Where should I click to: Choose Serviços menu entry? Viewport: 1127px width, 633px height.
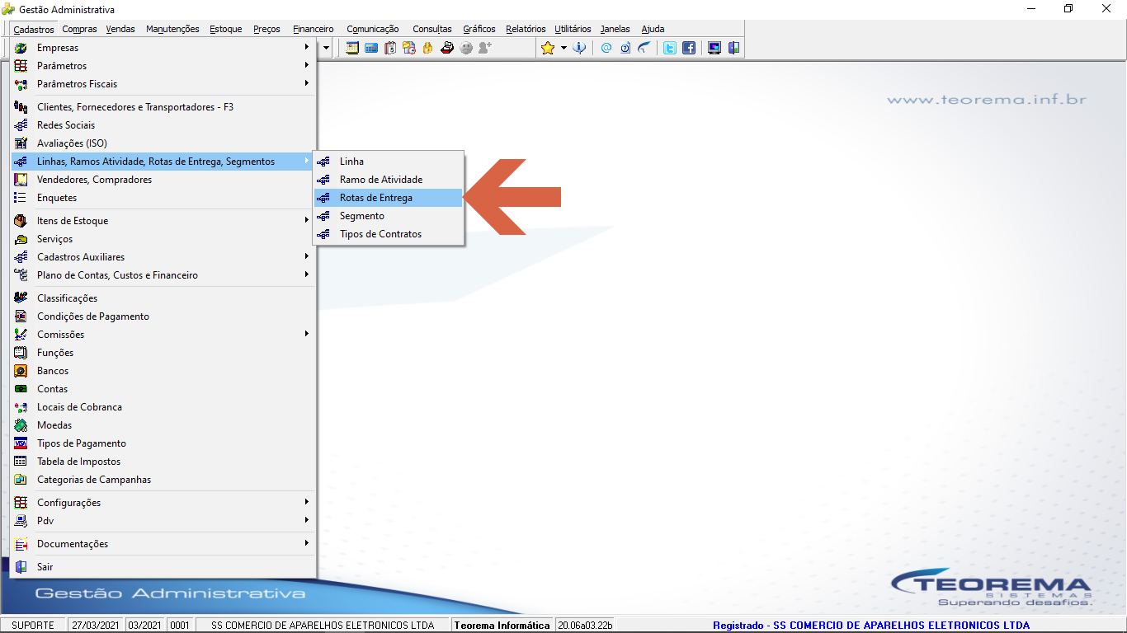tap(163, 239)
